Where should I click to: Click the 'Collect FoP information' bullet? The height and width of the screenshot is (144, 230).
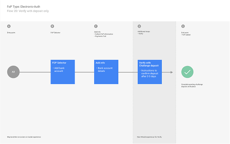click(x=104, y=34)
